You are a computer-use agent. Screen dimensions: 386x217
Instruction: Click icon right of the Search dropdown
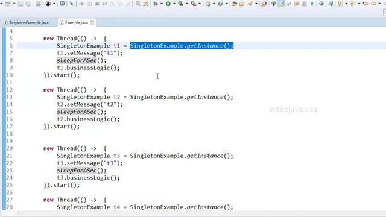[x=264, y=4]
